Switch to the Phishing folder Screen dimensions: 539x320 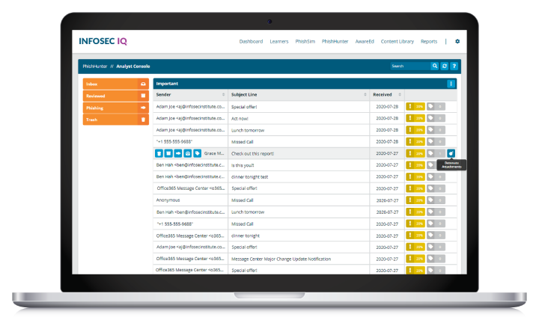point(115,108)
